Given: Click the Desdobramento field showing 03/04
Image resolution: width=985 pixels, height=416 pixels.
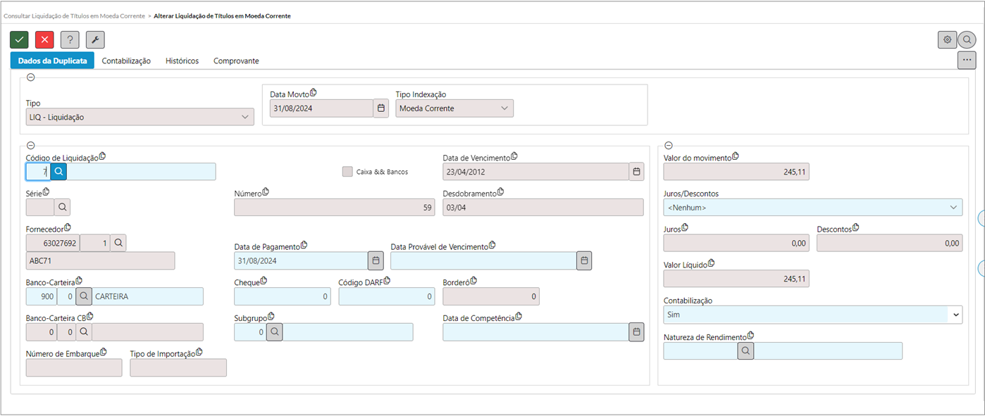Looking at the screenshot, I should tap(543, 208).
